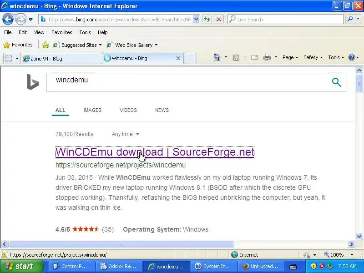364x273 pixels.
Task: Expand the address bar history dropdown
Action: [x=196, y=19]
